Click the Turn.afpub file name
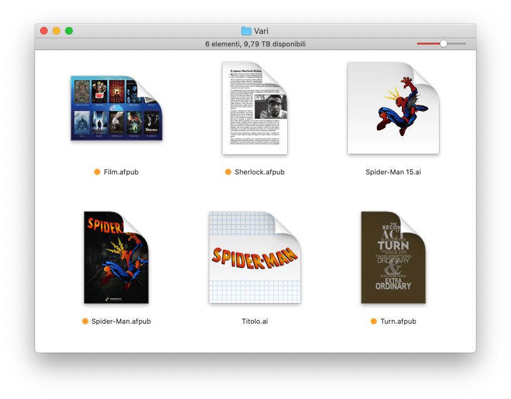The height and width of the screenshot is (399, 511). [x=398, y=321]
